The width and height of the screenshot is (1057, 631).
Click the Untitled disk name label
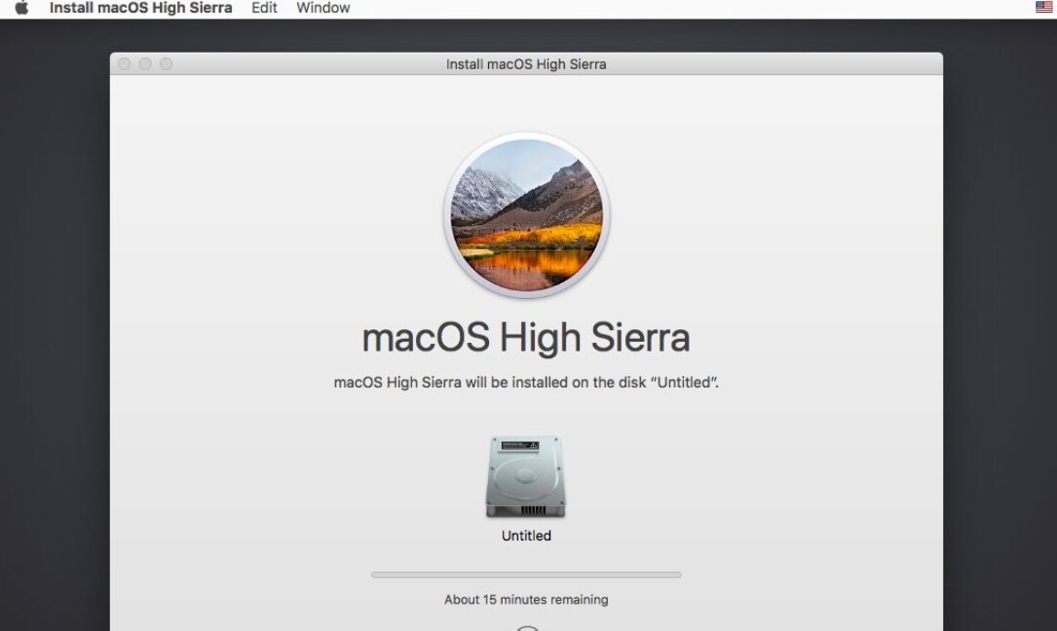pyautogui.click(x=526, y=536)
